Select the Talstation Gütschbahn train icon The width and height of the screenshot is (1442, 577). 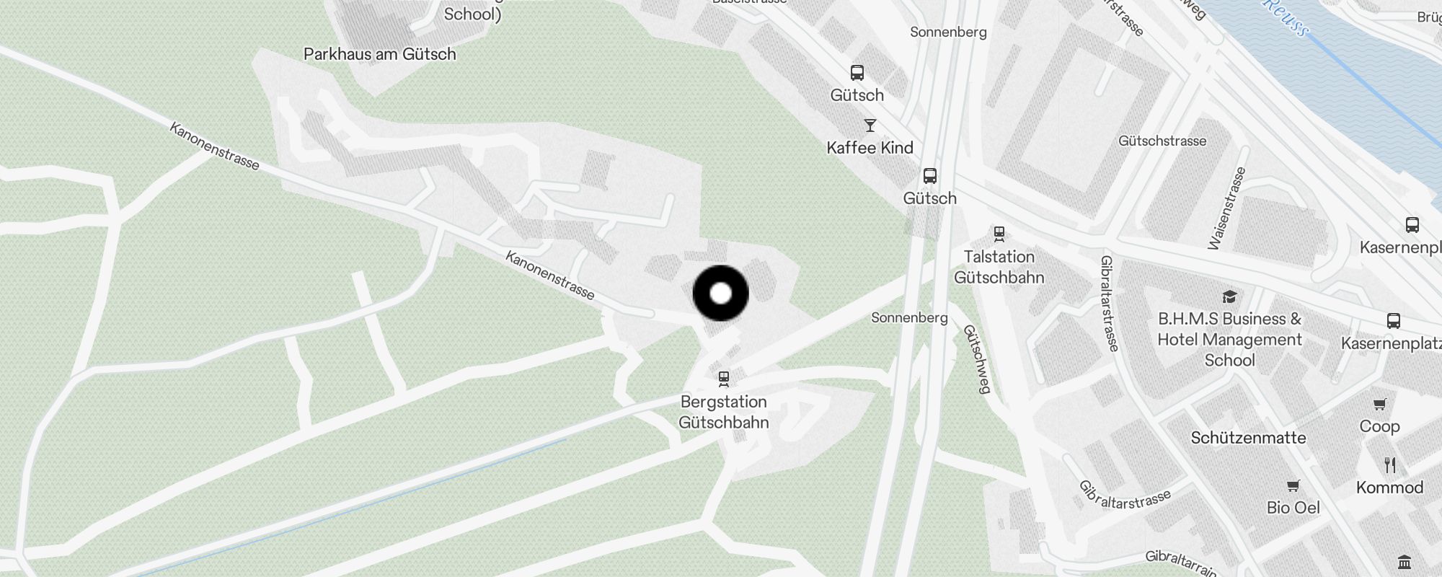pos(999,234)
